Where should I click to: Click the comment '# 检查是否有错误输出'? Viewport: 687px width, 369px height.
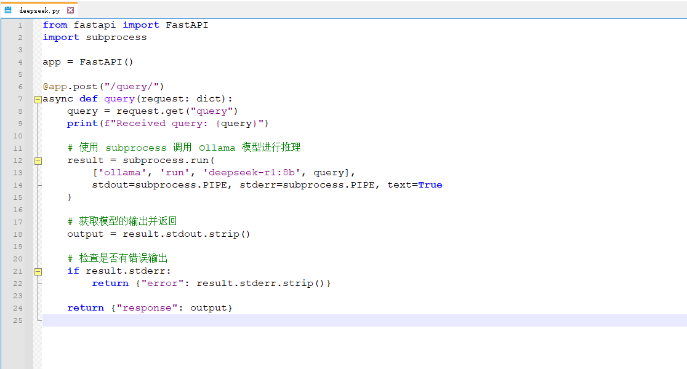click(x=118, y=258)
